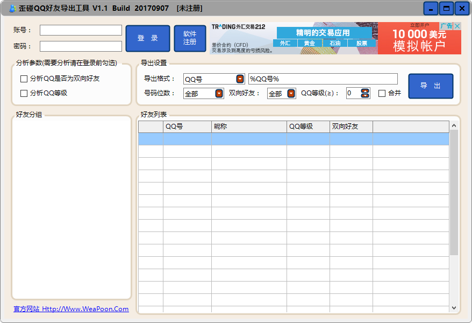Focus the 账号 input field
The image size is (472, 323).
[x=81, y=30]
